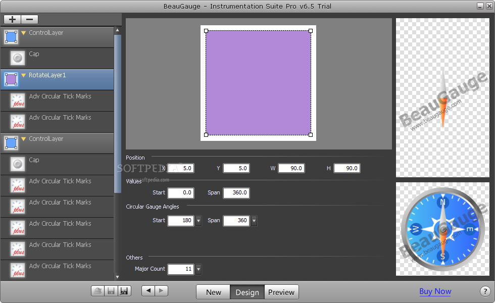Screen dimensions: 495x303
Task: Collapse the RotateLayer1 tree node
Action: (x=23, y=75)
